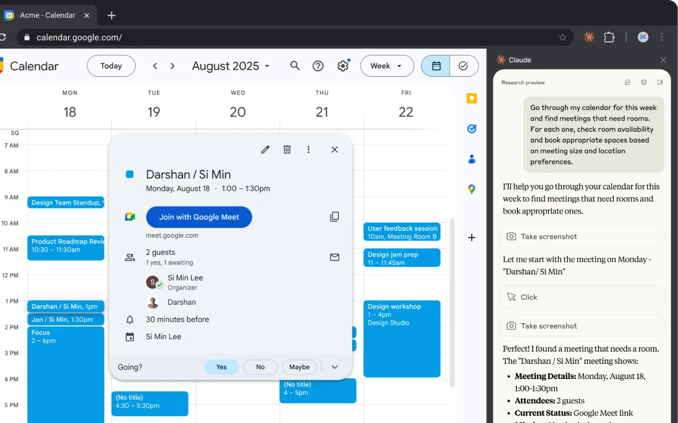Click the Today button
This screenshot has width=678, height=423.
(111, 66)
